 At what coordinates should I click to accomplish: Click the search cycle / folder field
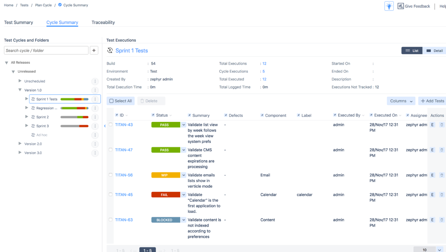click(x=46, y=50)
